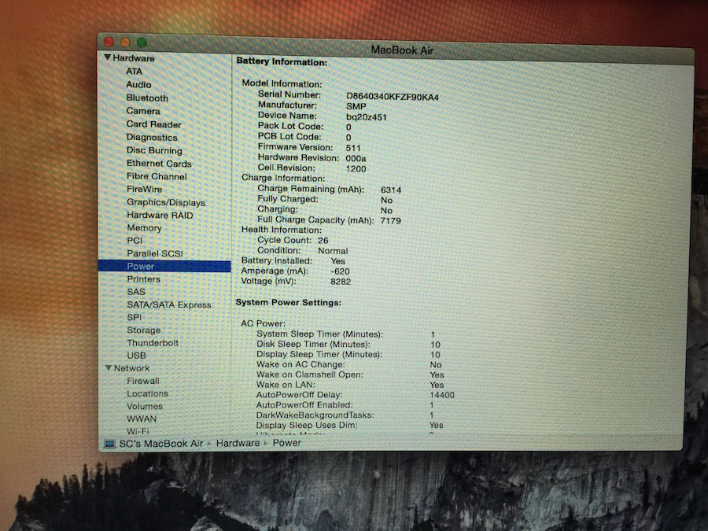Open the FireWire entry
The image size is (708, 531).
tap(145, 189)
